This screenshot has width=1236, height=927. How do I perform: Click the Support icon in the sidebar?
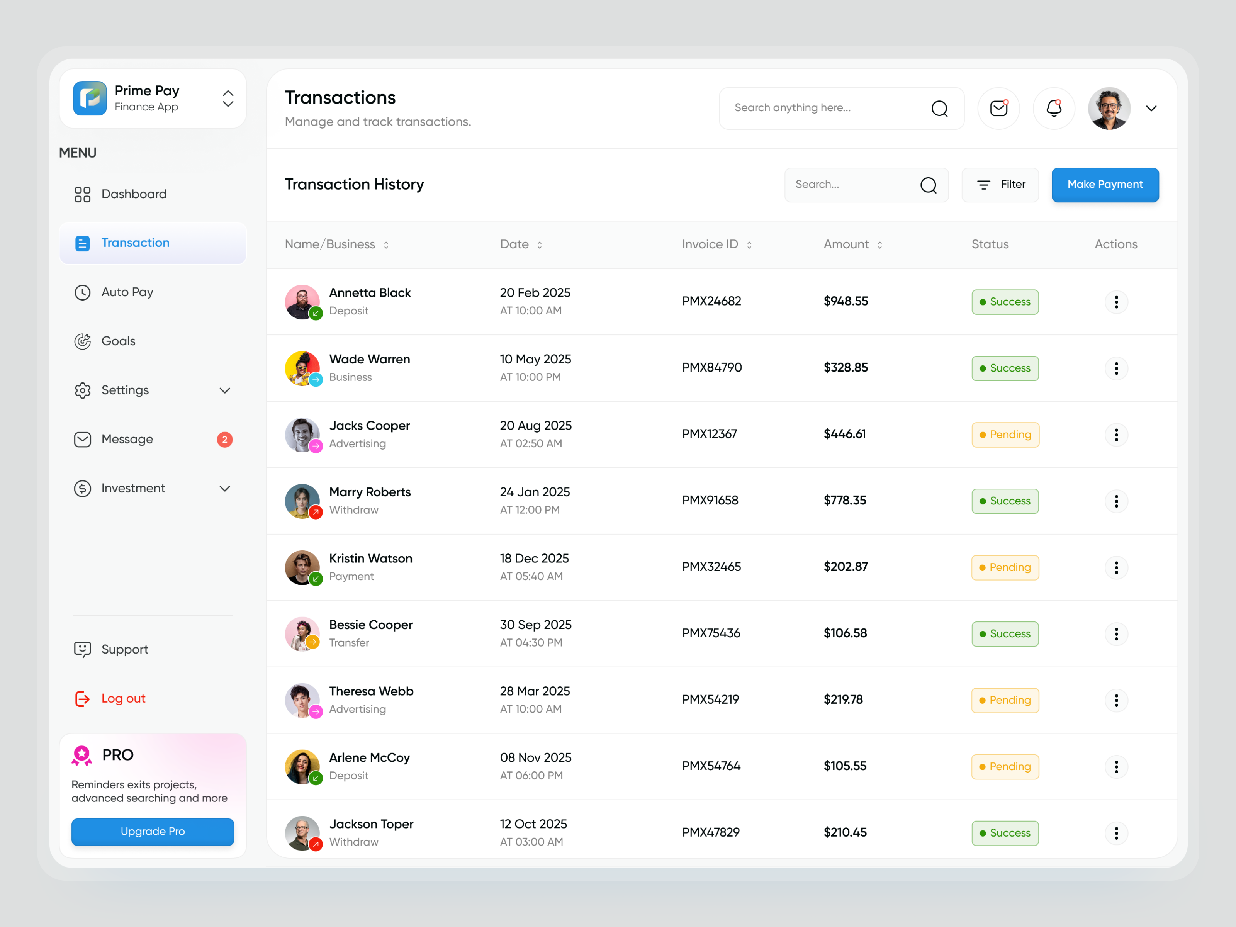click(82, 649)
